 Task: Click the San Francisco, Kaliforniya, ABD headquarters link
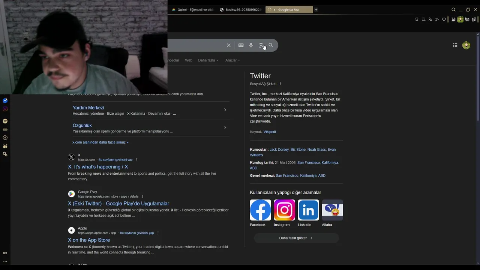point(300,175)
